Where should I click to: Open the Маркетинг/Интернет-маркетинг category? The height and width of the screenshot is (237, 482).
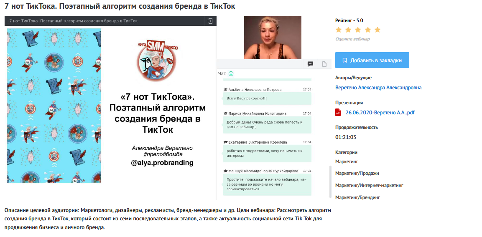coord(369,185)
